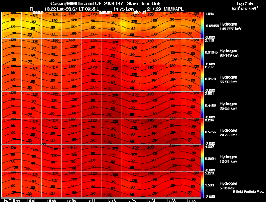Click the 'MIMI/APL' credit text
This screenshot has height=202, width=266.
[x=174, y=9]
